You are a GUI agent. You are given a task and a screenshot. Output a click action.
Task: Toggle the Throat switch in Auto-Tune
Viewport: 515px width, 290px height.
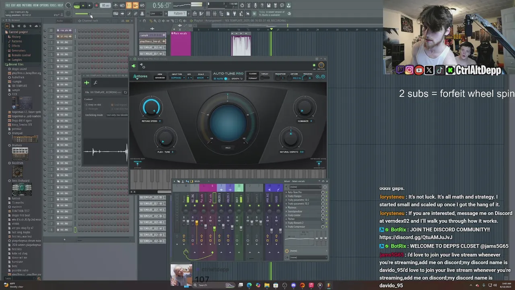tap(265, 78)
